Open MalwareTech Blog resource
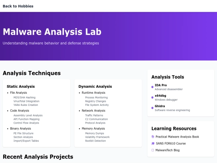217x163 pixels. tap(168, 150)
